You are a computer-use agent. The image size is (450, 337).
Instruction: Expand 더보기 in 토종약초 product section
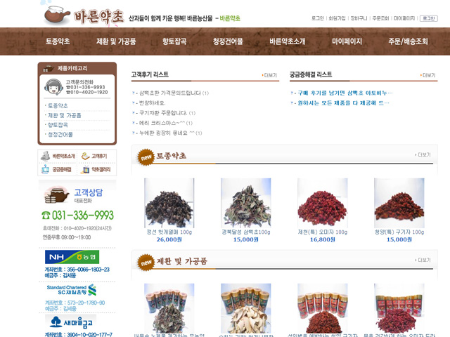click(423, 154)
